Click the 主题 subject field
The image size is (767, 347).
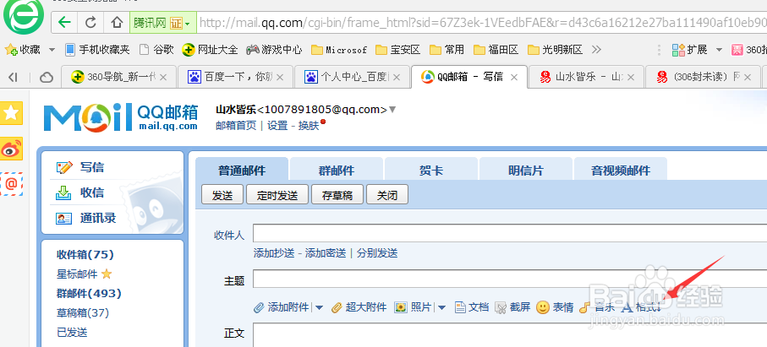(510, 279)
